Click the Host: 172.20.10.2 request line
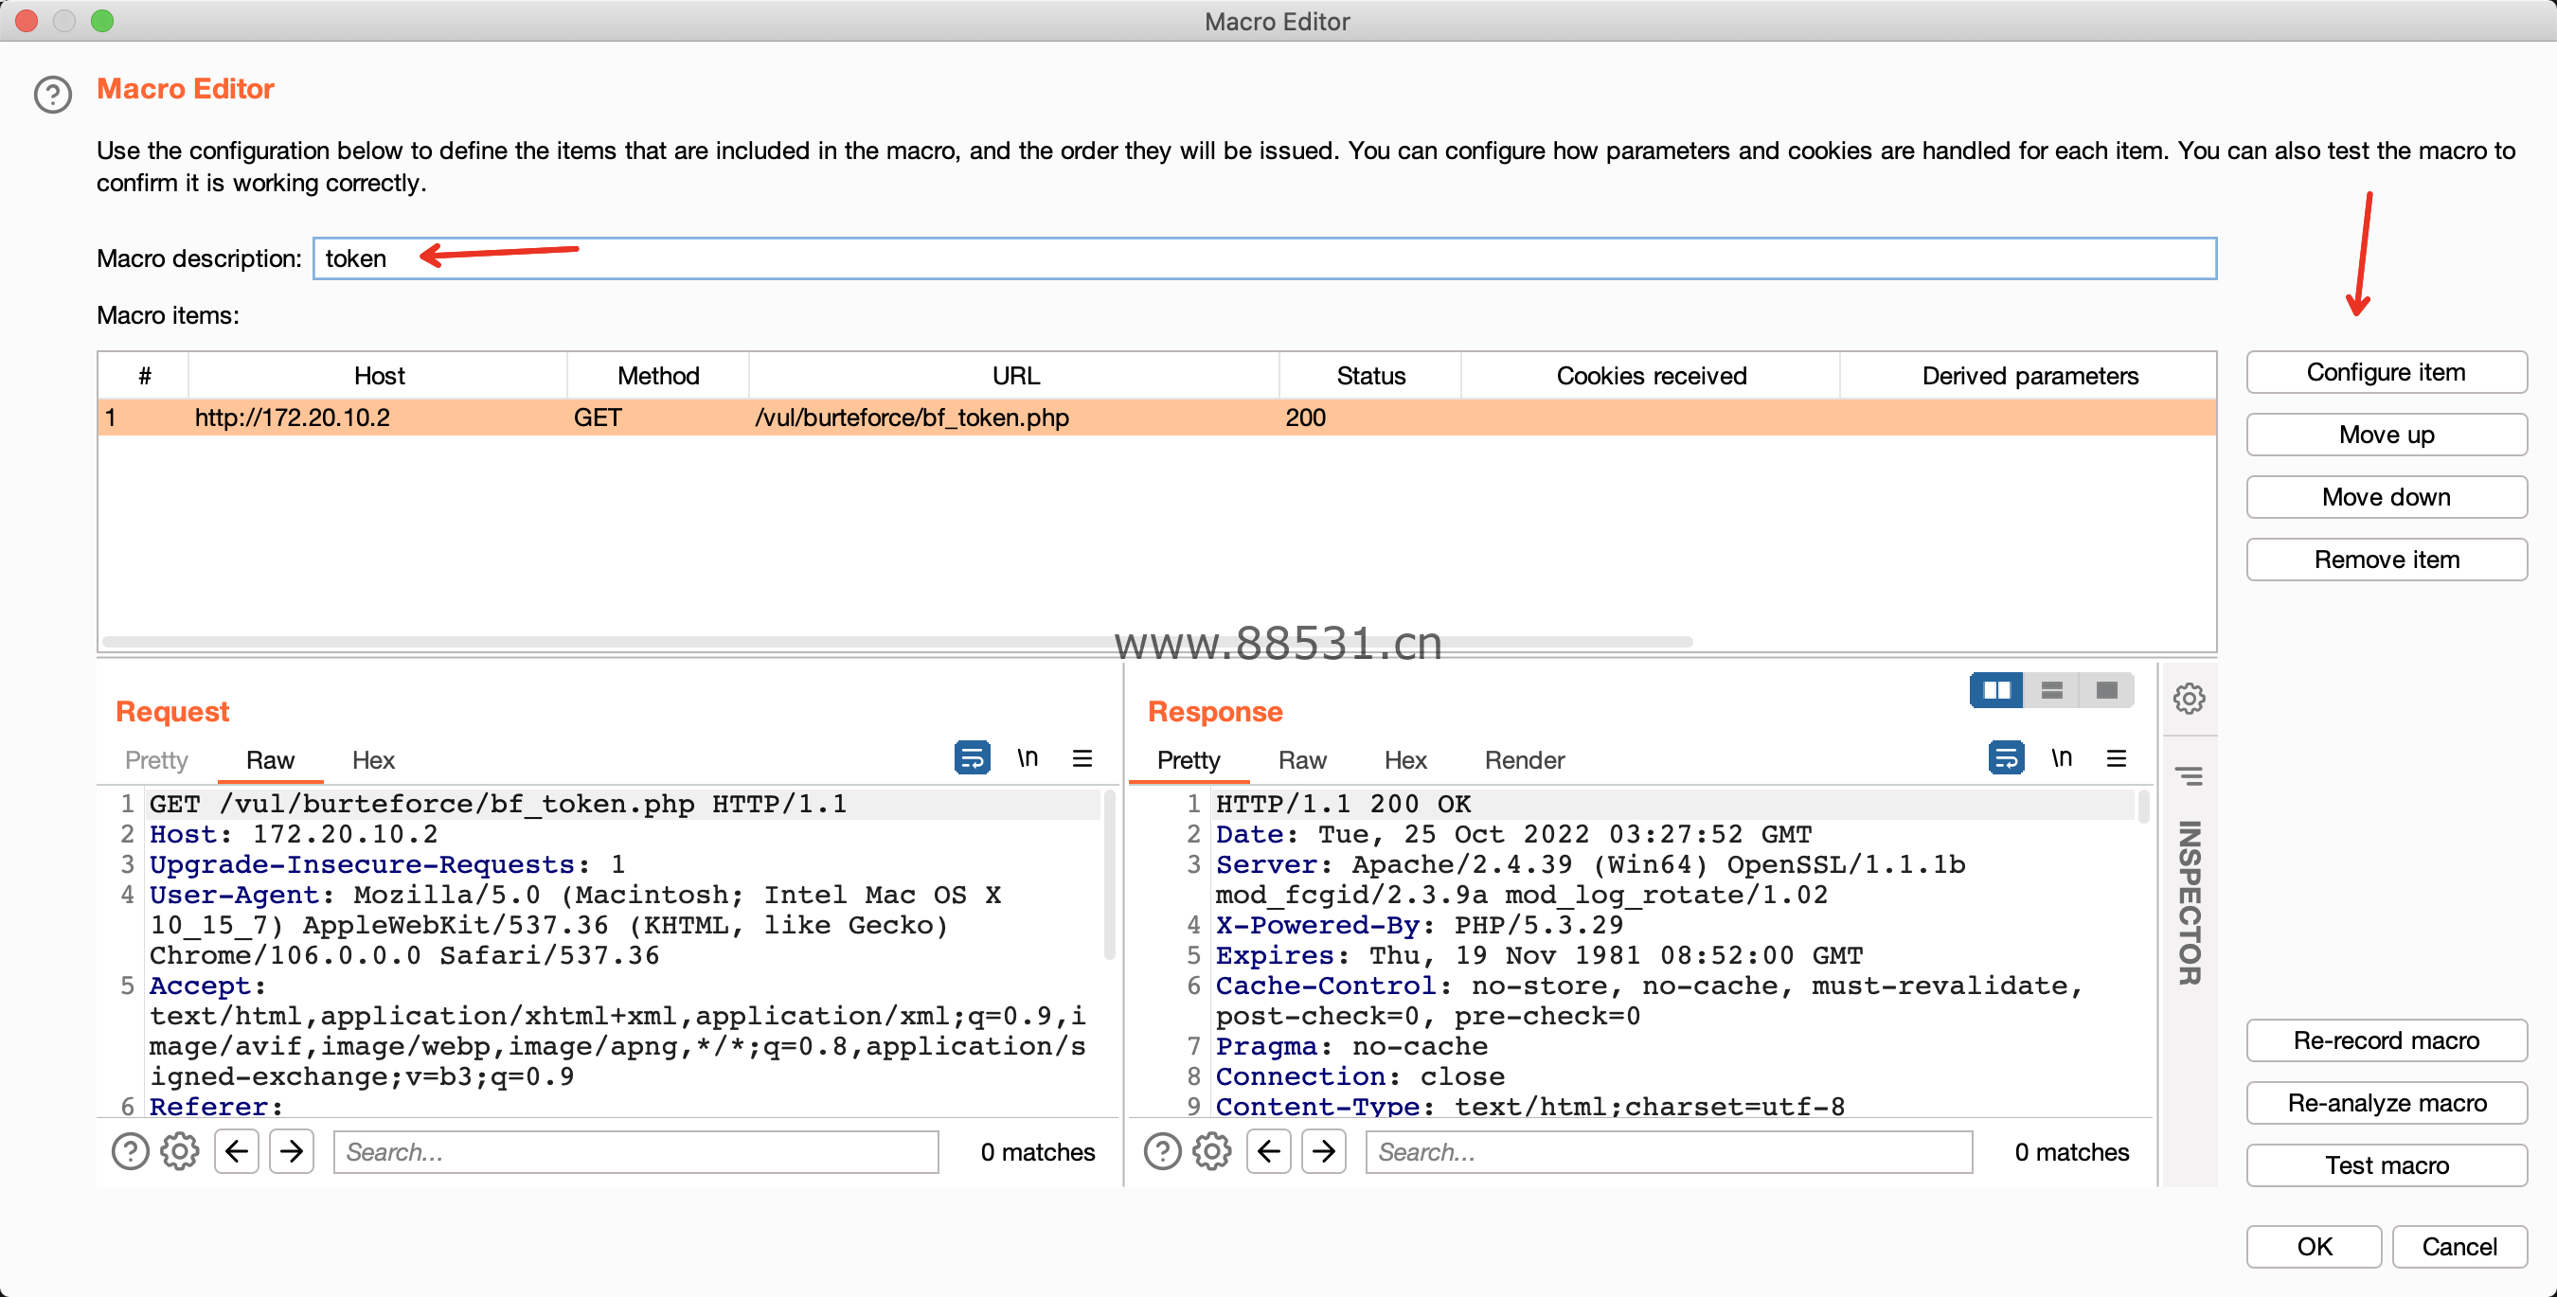 click(x=294, y=833)
